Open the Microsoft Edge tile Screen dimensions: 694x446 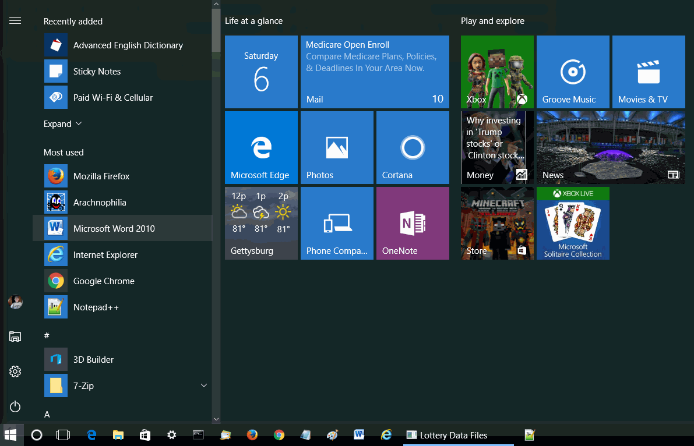(261, 147)
